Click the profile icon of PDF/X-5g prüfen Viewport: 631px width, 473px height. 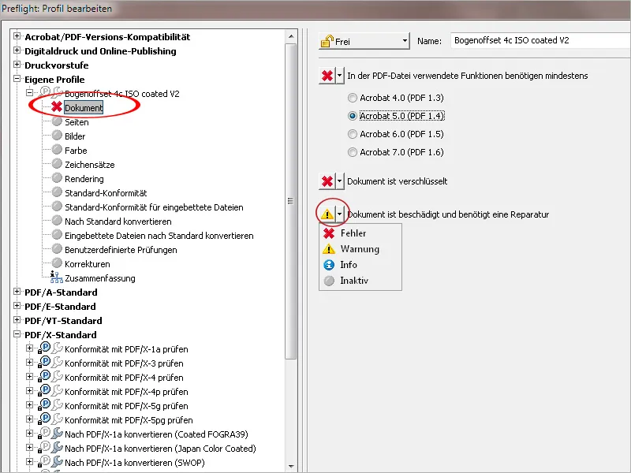[45, 404]
